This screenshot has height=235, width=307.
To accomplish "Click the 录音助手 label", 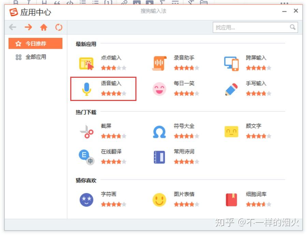I will pos(184,58).
